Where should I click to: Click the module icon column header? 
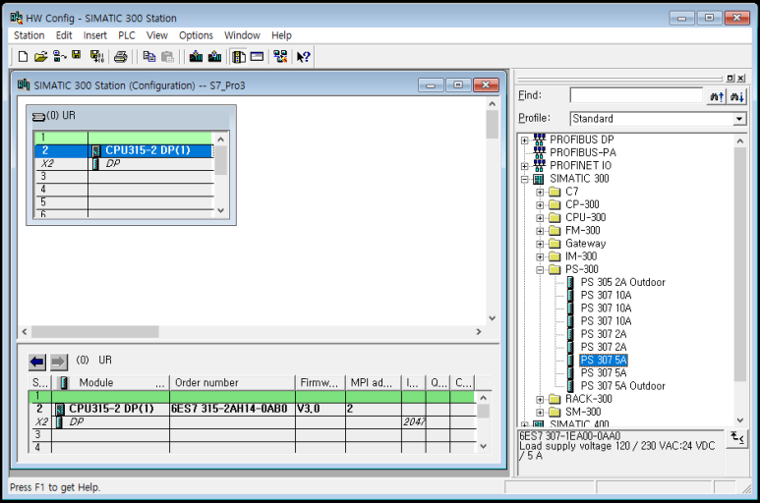[x=63, y=383]
